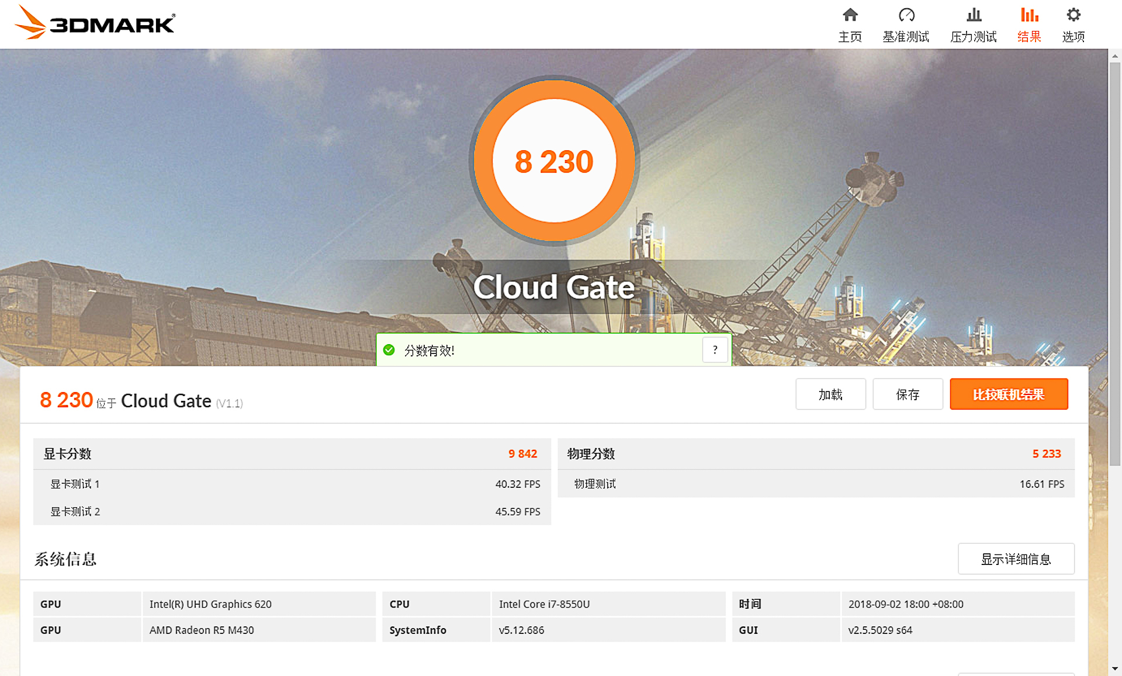Viewport: 1122px width, 676px height.
Task: Click the question mark help button
Action: click(x=715, y=350)
